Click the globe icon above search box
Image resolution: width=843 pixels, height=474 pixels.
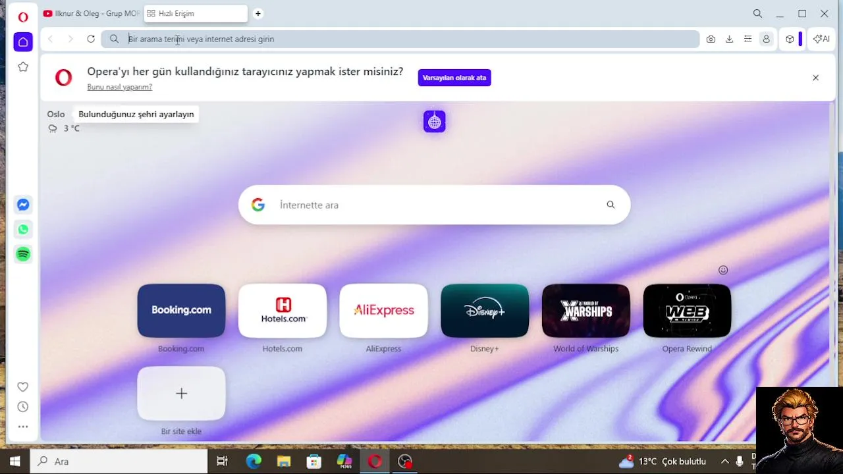(435, 121)
